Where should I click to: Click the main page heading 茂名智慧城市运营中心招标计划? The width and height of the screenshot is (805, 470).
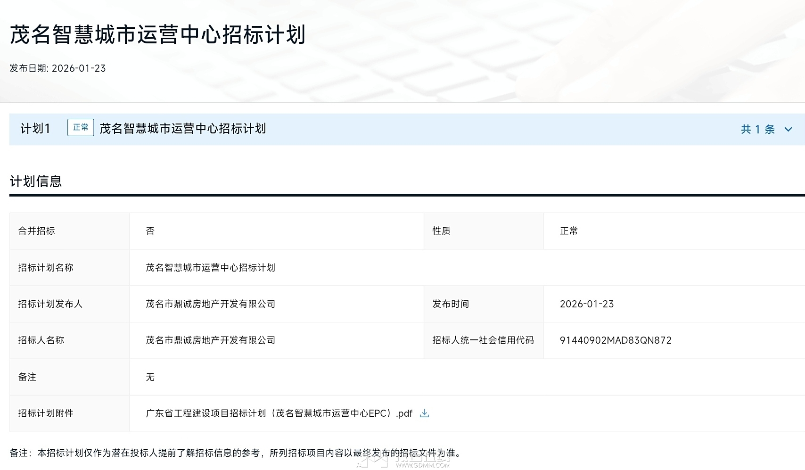pos(158,35)
